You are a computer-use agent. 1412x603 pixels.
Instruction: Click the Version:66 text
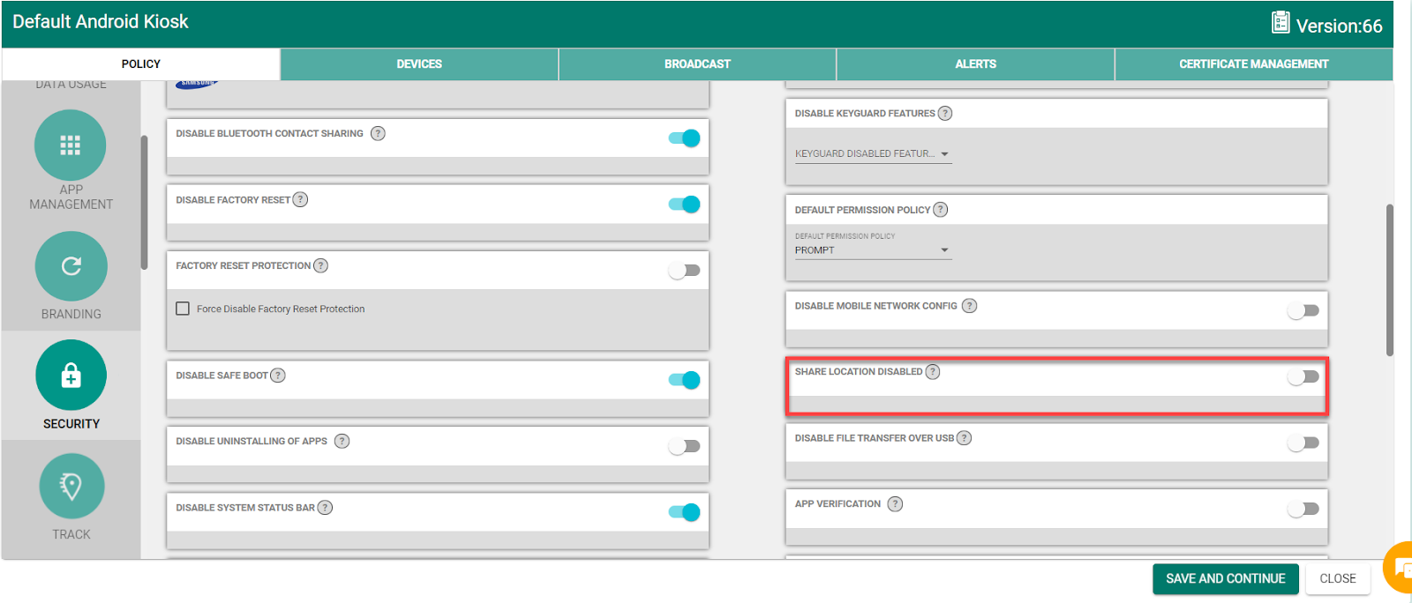coord(1339,26)
